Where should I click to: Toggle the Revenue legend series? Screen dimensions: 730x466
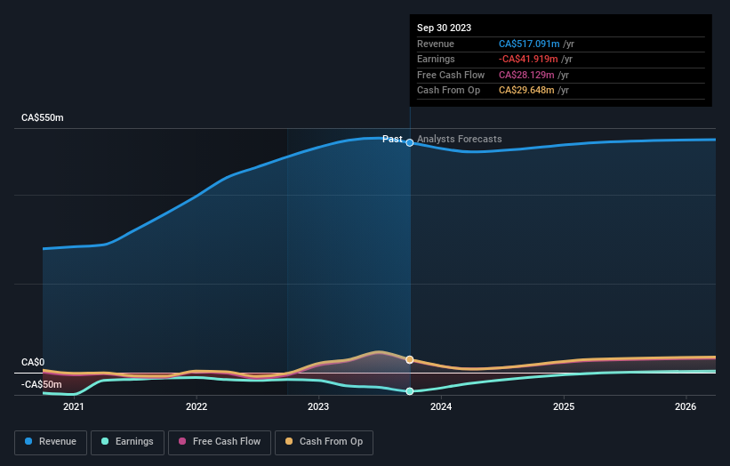[51, 442]
